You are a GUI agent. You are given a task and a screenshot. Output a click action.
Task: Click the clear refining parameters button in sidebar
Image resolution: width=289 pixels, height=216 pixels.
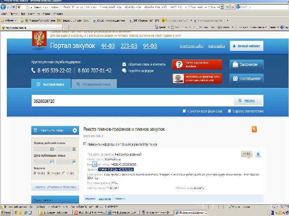click(55, 187)
